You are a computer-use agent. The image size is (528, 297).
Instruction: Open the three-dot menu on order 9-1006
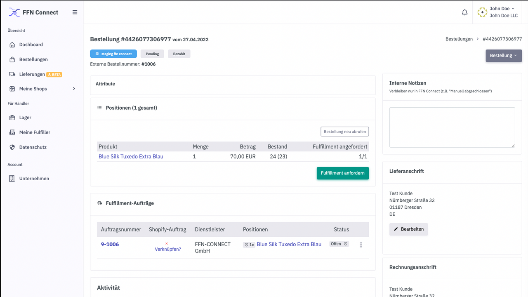pyautogui.click(x=361, y=244)
